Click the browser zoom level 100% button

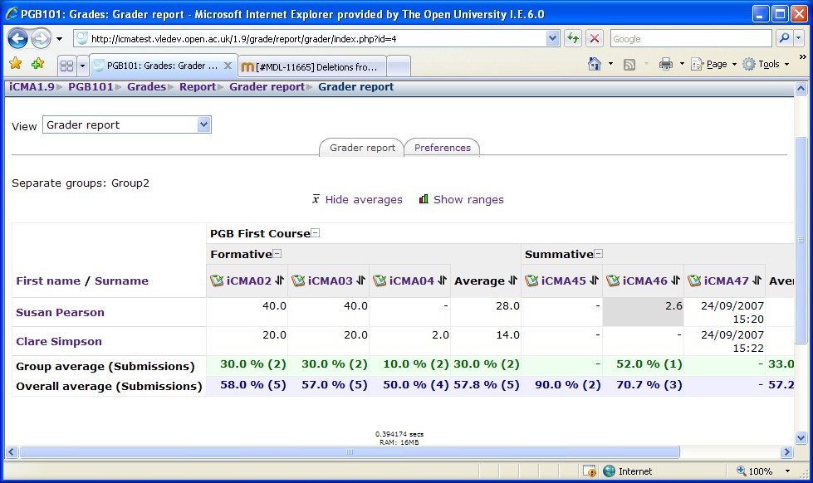tap(755, 471)
